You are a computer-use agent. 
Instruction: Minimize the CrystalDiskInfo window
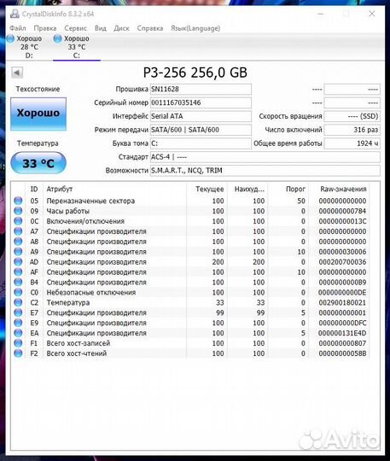click(320, 14)
